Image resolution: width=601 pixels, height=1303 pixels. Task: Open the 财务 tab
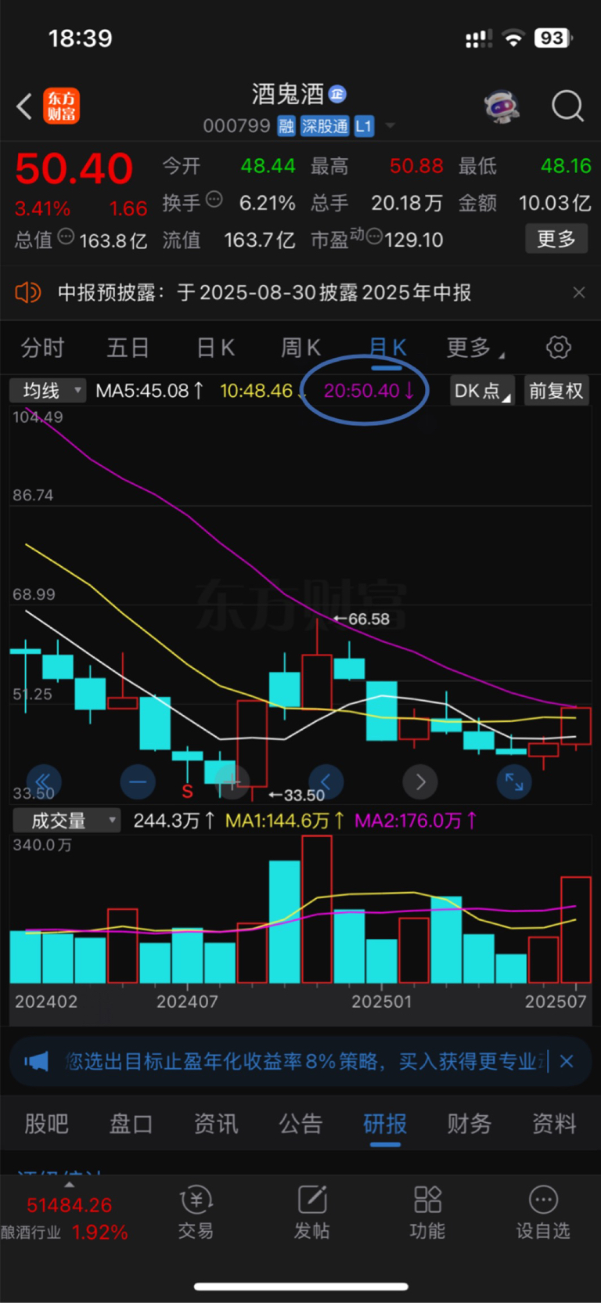point(470,1124)
